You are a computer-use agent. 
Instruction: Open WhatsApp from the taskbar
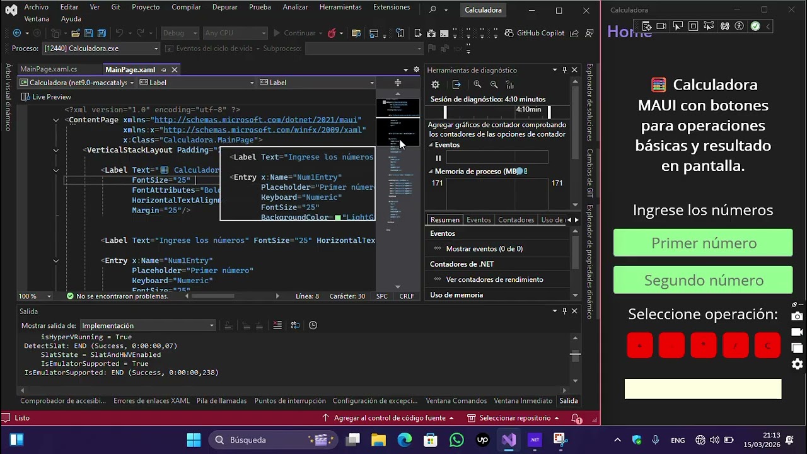click(456, 439)
